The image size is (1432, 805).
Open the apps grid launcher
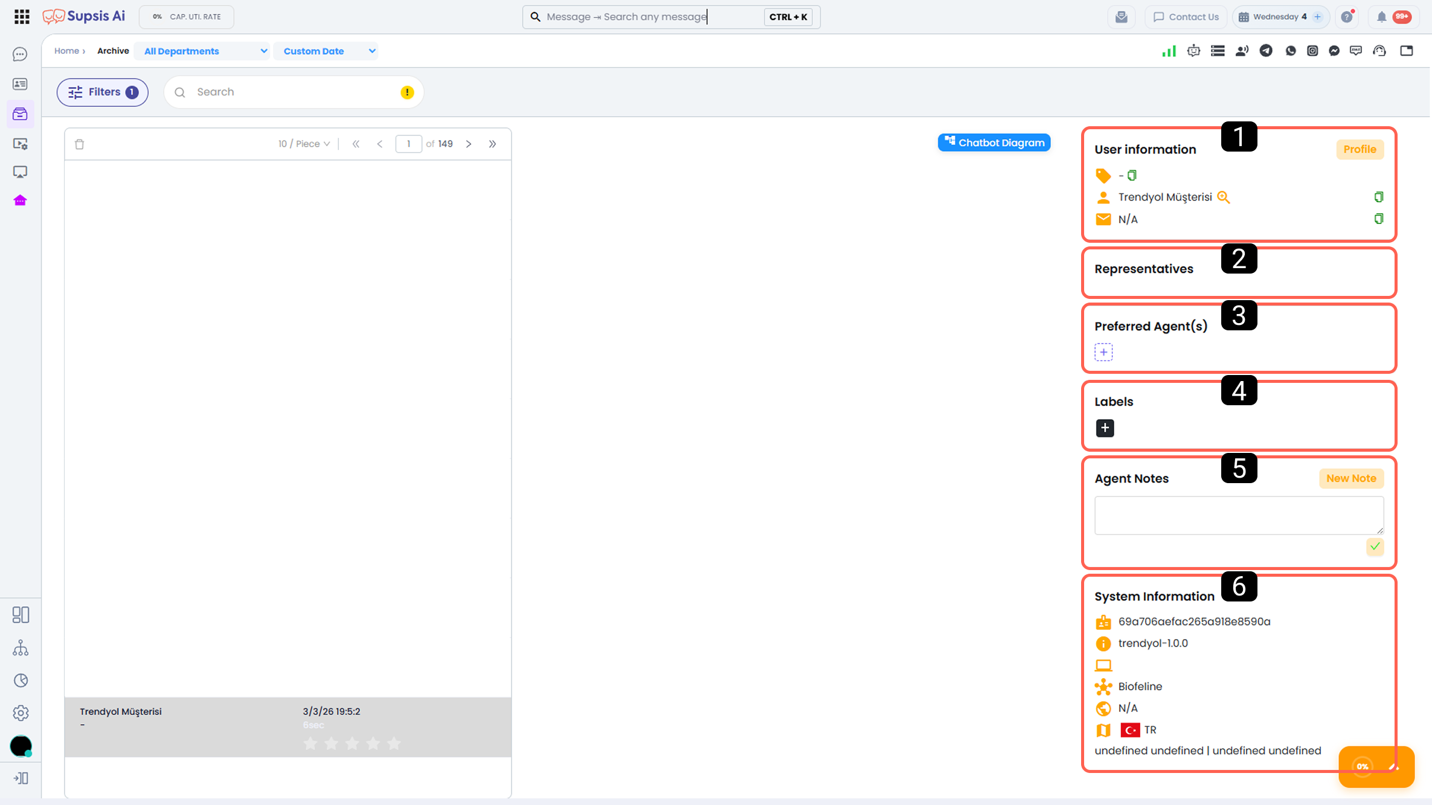coord(22,17)
